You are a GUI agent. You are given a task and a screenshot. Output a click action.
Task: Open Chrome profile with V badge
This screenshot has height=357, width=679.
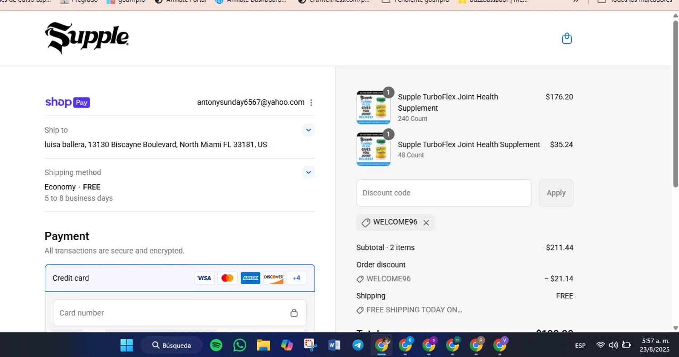(500, 345)
